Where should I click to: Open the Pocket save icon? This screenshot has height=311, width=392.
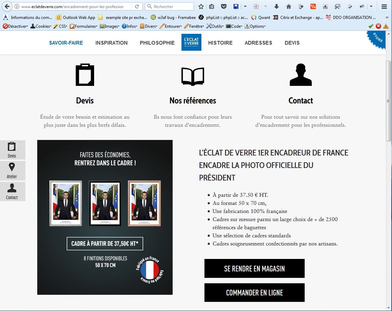click(224, 6)
